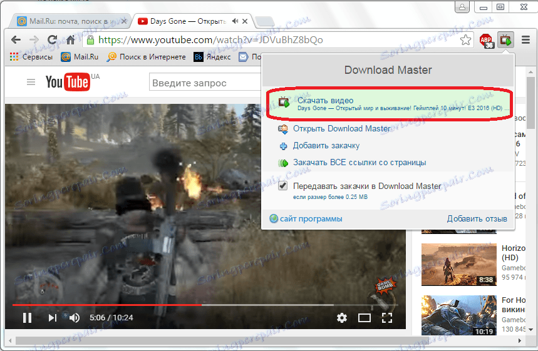Open the Mail.Ru bookmark
Image resolution: width=538 pixels, height=351 pixels.
pyautogui.click(x=80, y=57)
